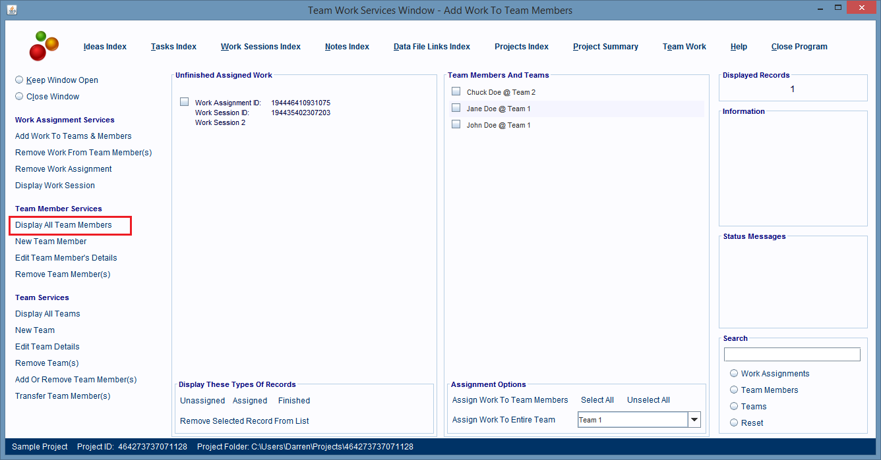Click Add Work To Teams & Members
Image resolution: width=881 pixels, height=460 pixels.
point(73,136)
